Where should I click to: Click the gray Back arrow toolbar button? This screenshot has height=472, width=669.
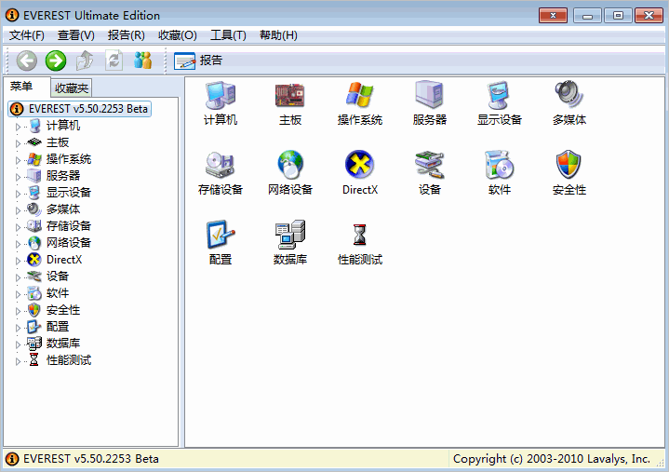[x=27, y=61]
